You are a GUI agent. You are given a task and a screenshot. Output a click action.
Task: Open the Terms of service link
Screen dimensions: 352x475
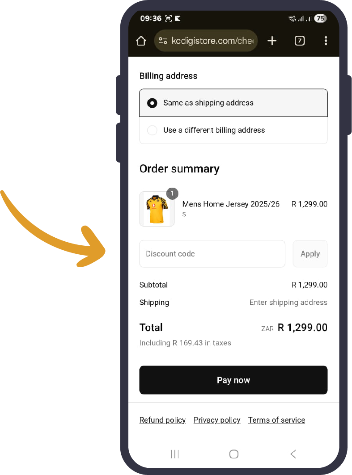pyautogui.click(x=276, y=420)
